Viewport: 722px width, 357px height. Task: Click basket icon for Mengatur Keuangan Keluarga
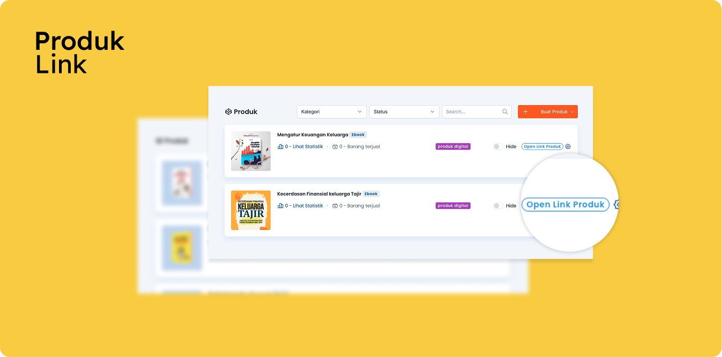(335, 146)
